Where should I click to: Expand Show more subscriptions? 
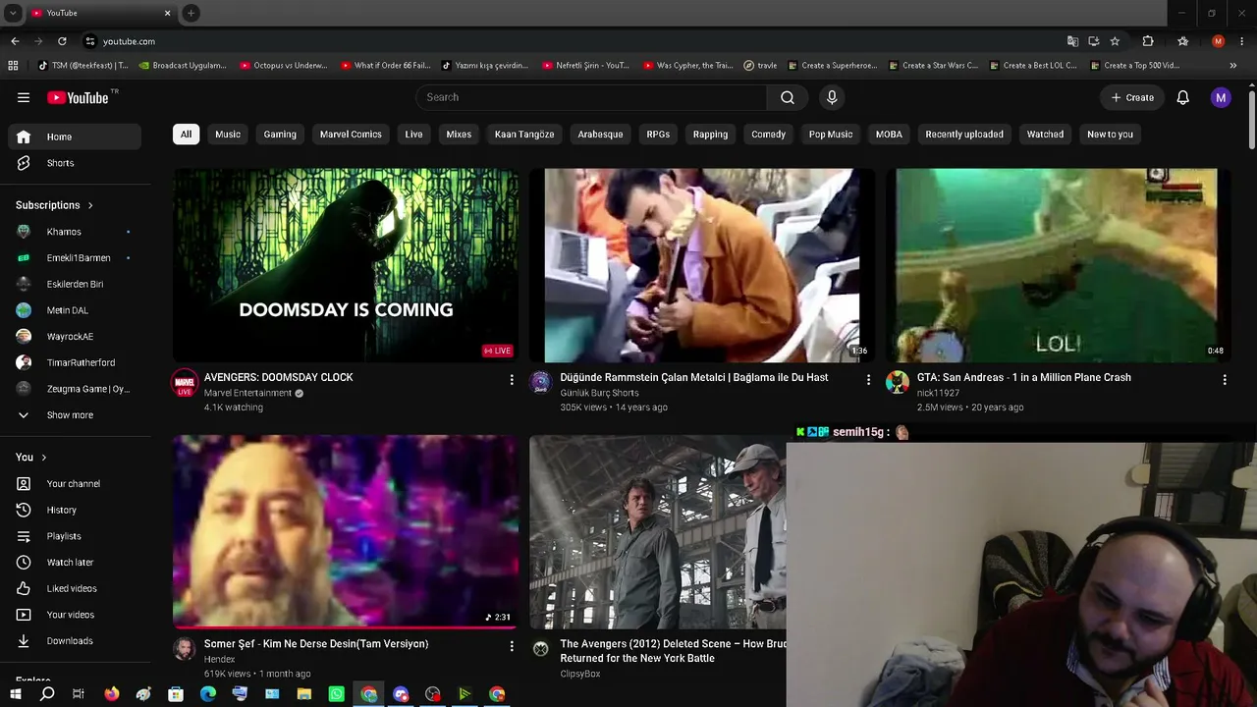(75, 415)
